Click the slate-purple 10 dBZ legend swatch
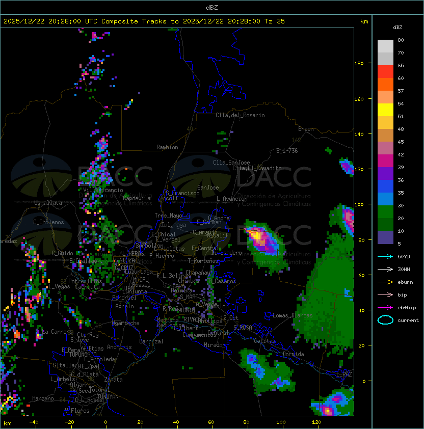The width and height of the screenshot is (424, 429). coord(385,237)
